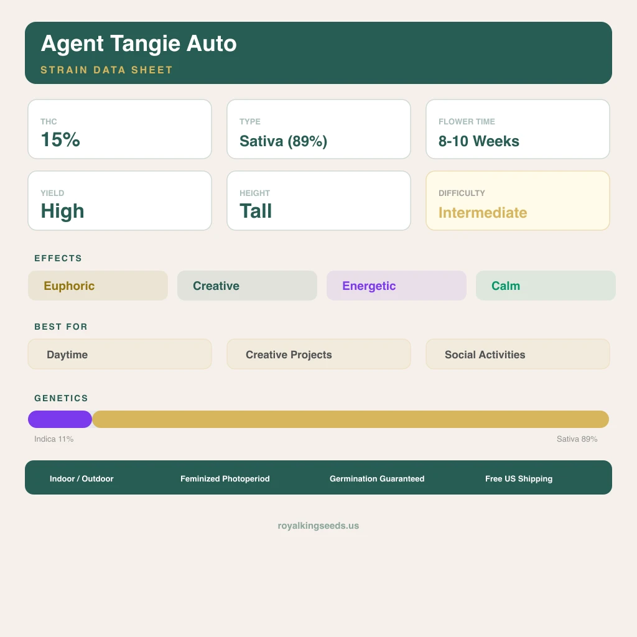Select Feminized Photoperiod in the footer bar
Viewport: 637px width, 637px height.
225,478
